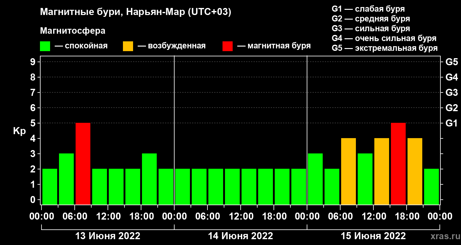Screen dimensions: 461x245
Task: Pick the orange 18:00–21:00 bar on 15 June
Action: (415, 171)
